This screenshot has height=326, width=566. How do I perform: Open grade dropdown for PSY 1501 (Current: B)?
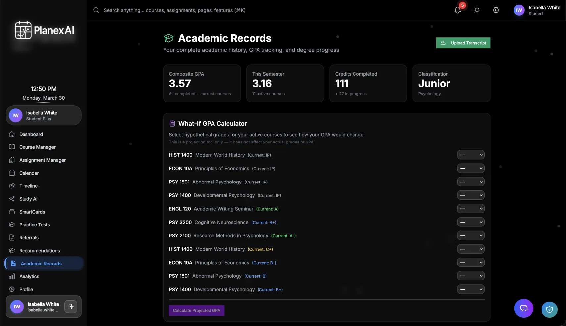coord(471,276)
